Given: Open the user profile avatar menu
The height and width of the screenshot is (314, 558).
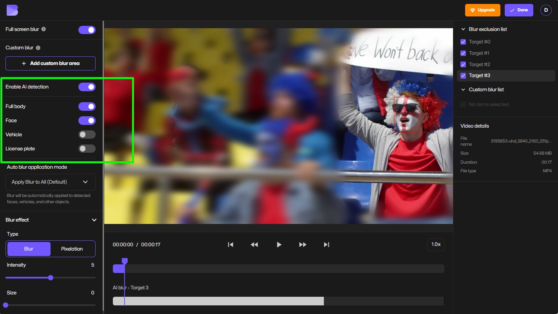Looking at the screenshot, I should pyautogui.click(x=546, y=10).
